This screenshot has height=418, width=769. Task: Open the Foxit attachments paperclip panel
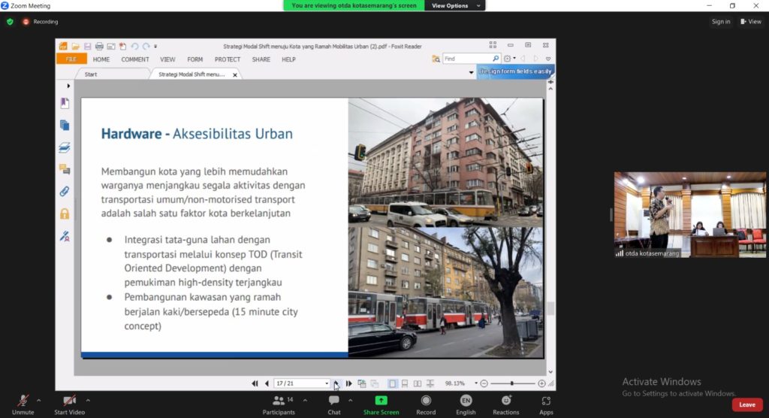pos(65,191)
